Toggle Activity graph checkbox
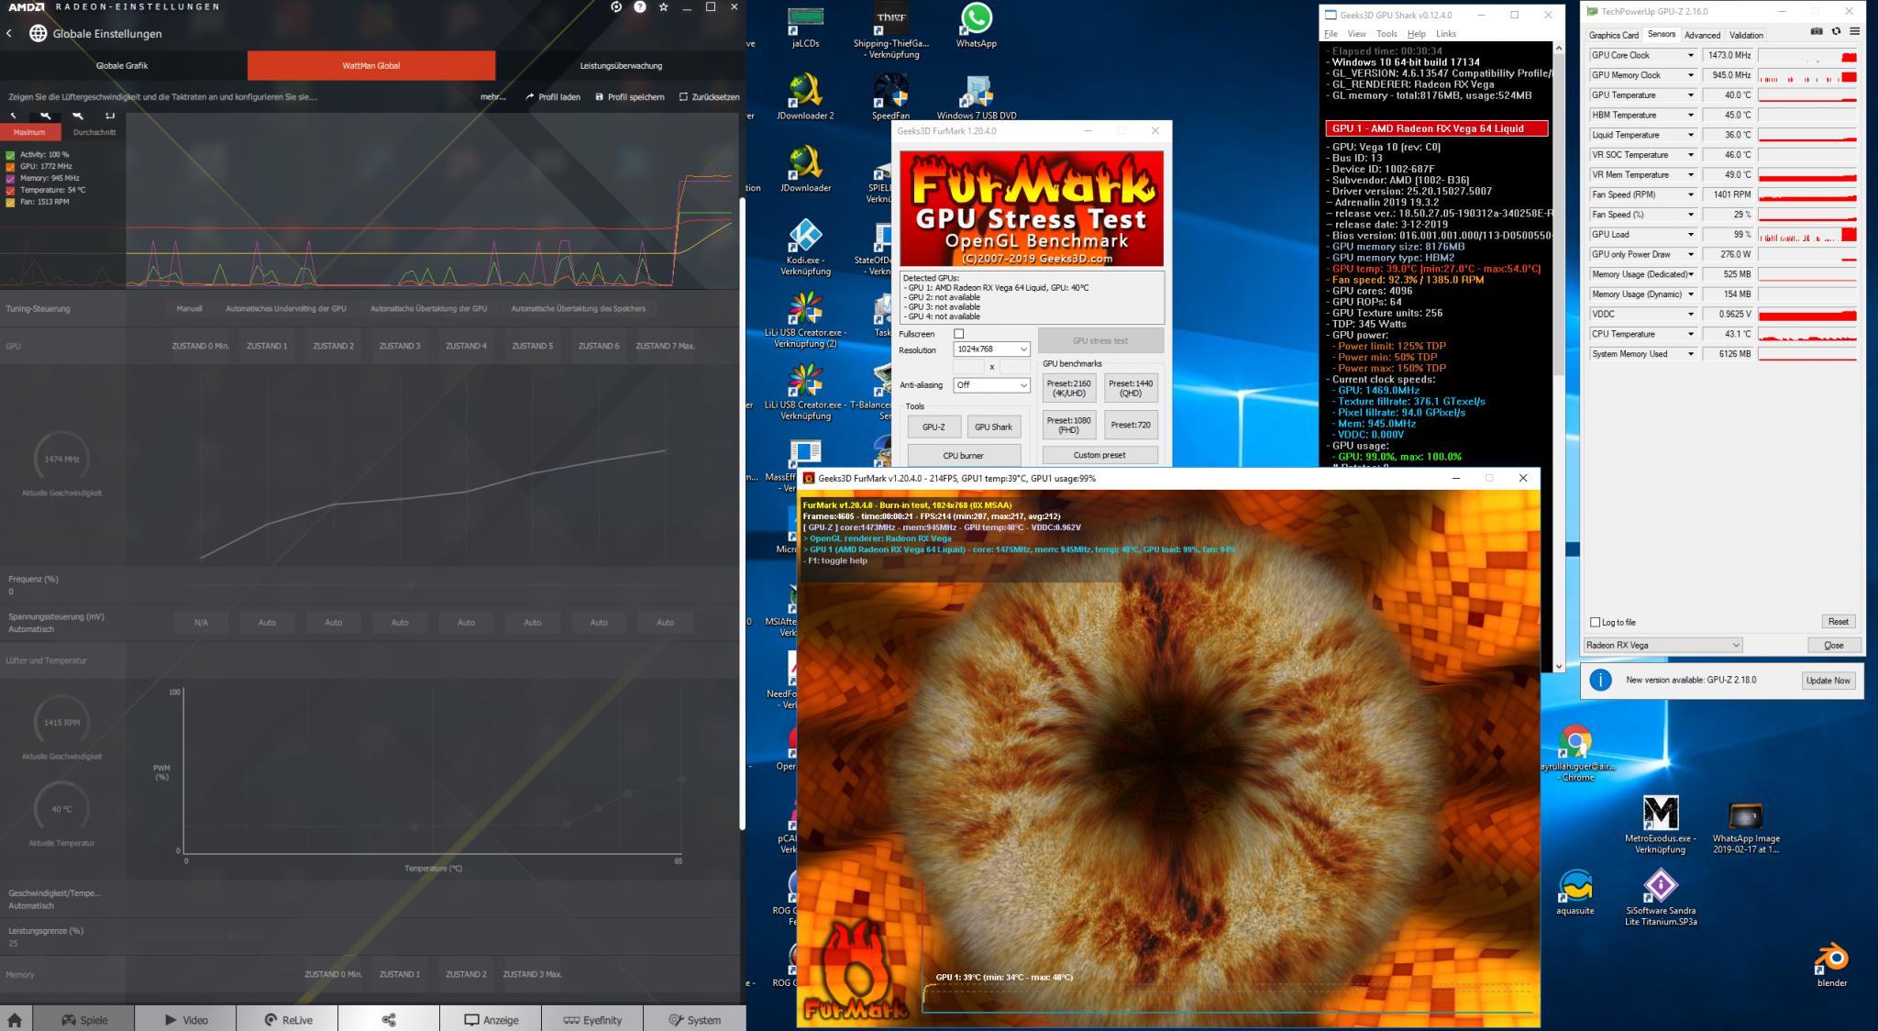 (x=10, y=155)
